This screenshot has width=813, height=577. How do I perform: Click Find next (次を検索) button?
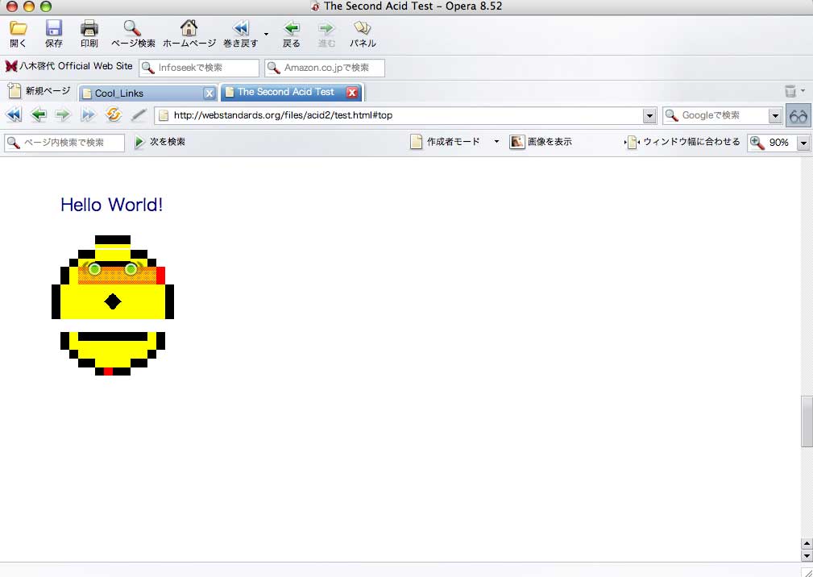point(160,142)
